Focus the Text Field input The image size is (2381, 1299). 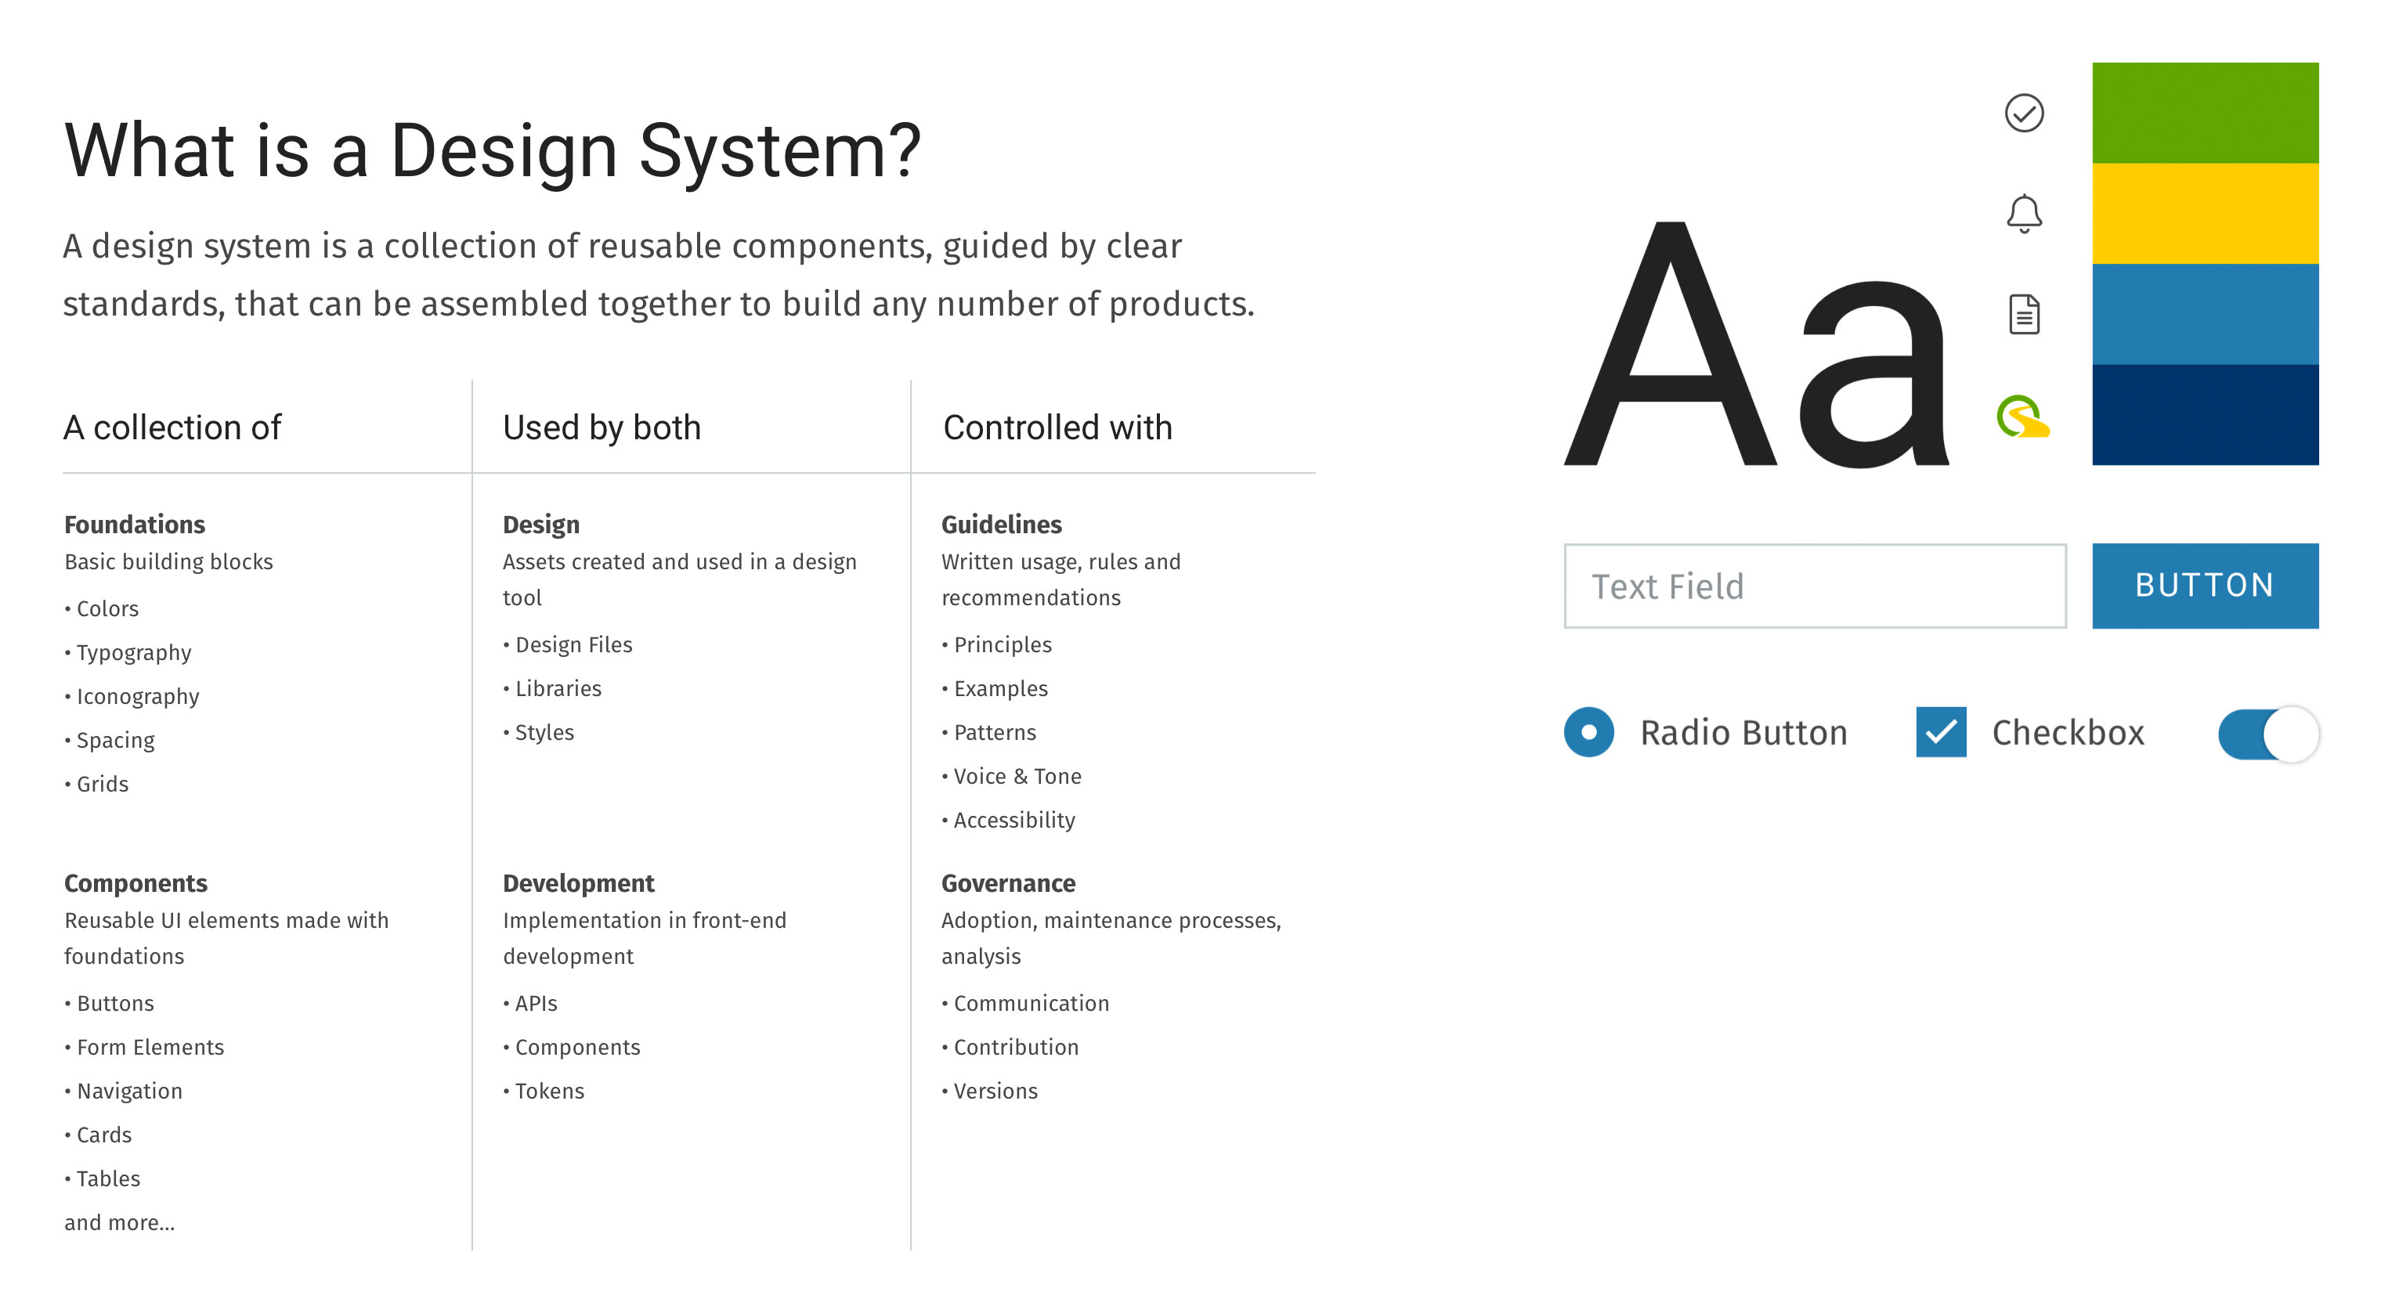pos(1815,586)
